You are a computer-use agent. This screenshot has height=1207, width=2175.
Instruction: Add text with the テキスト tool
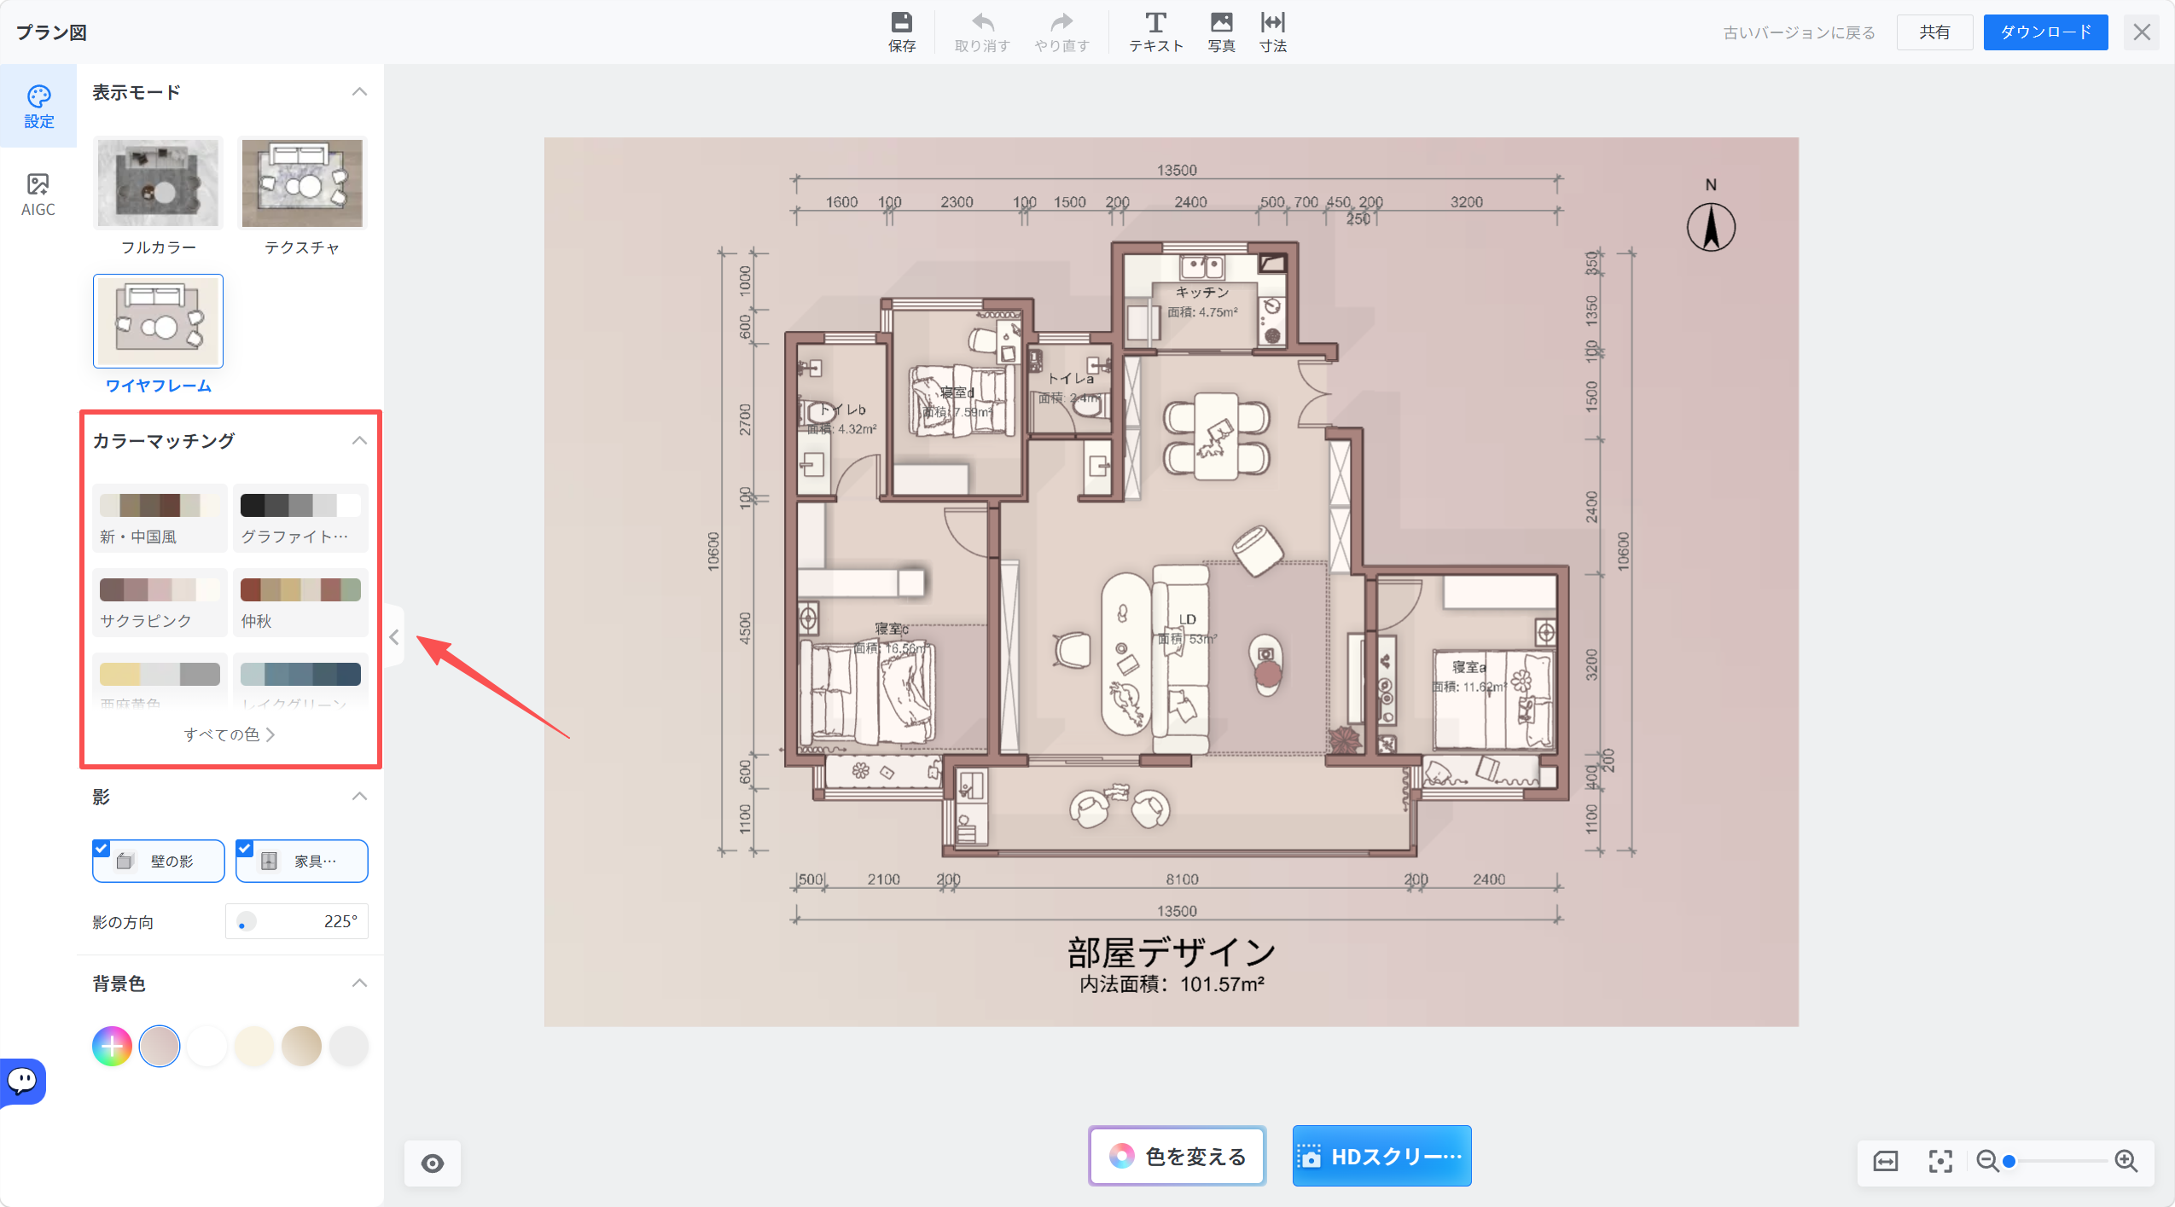1156,32
